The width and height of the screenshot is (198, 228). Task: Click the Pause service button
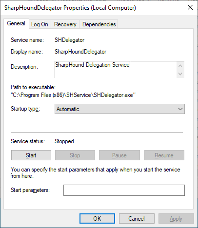click(x=119, y=155)
